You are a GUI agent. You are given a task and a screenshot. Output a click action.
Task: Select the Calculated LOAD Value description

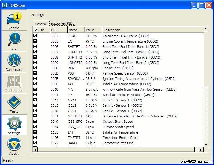(x=126, y=36)
